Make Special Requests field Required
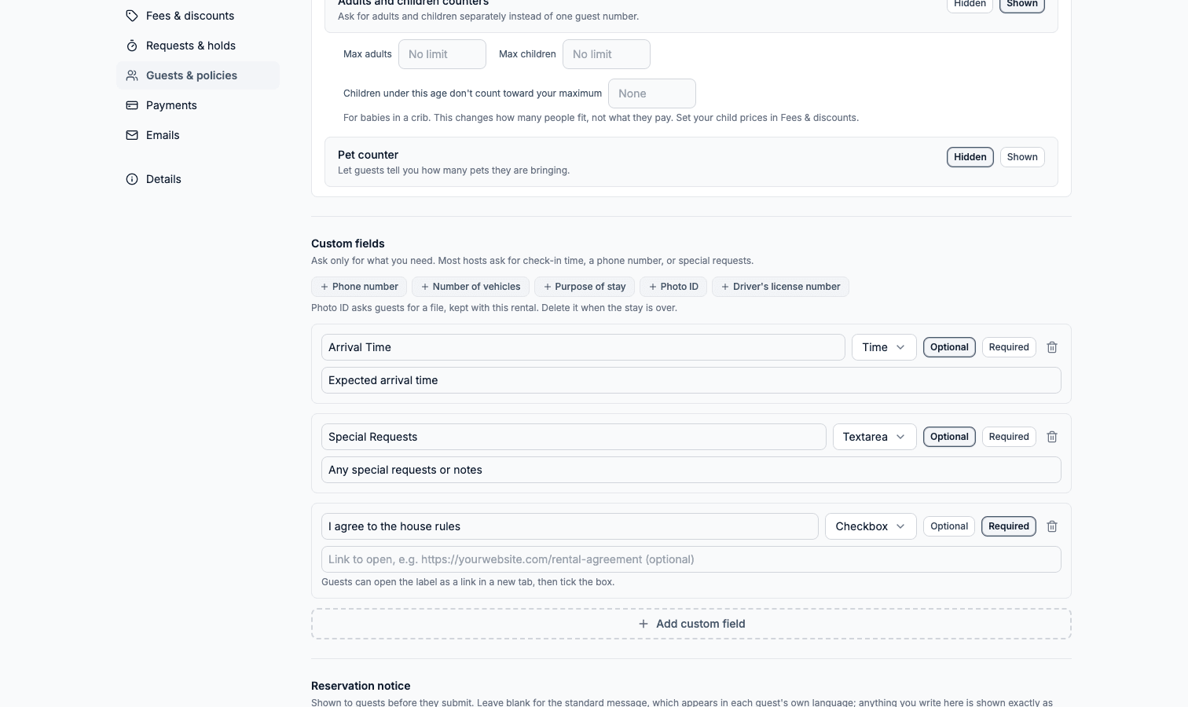 point(1009,437)
